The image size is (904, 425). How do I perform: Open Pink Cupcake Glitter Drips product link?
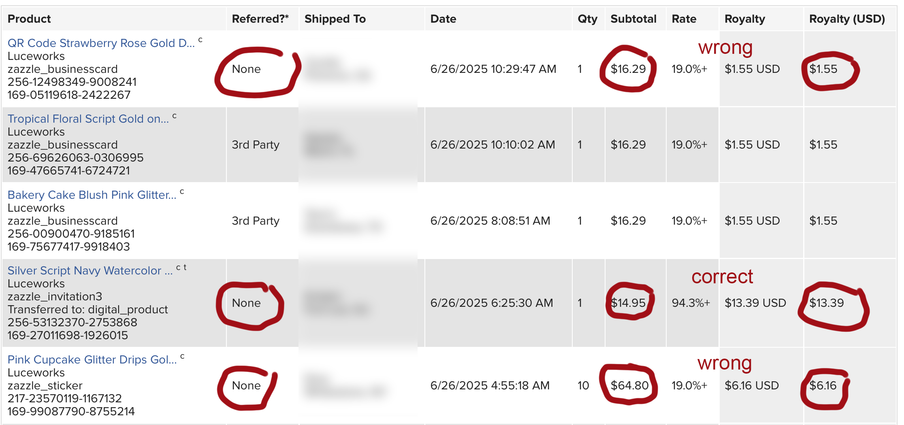click(x=92, y=359)
